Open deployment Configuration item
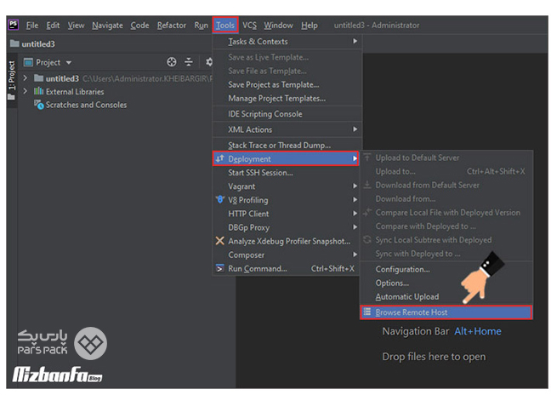 446,269
